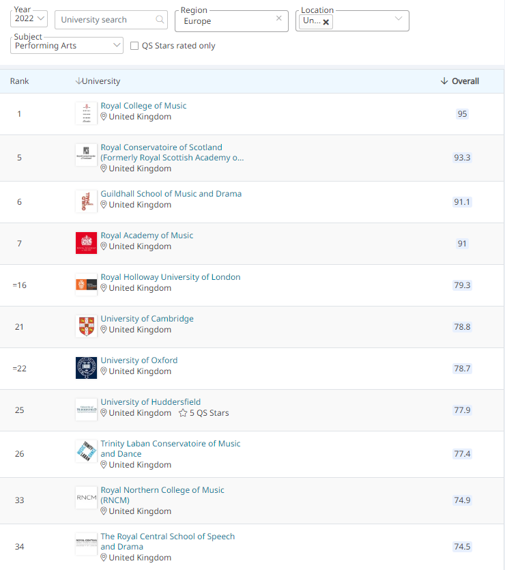Click the RNCM logo
505x570 pixels.
point(87,498)
